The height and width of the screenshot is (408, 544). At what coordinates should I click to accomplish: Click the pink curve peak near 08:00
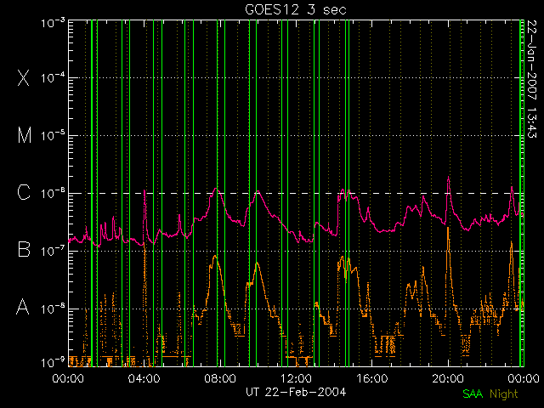pos(216,189)
